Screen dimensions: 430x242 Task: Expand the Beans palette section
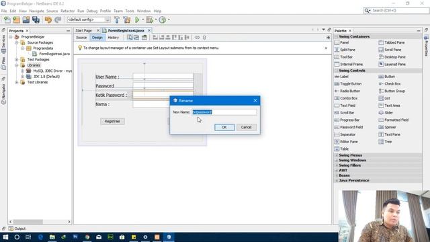click(336, 175)
